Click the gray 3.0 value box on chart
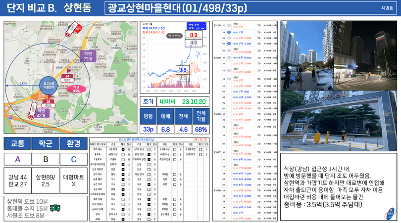 pos(183,78)
